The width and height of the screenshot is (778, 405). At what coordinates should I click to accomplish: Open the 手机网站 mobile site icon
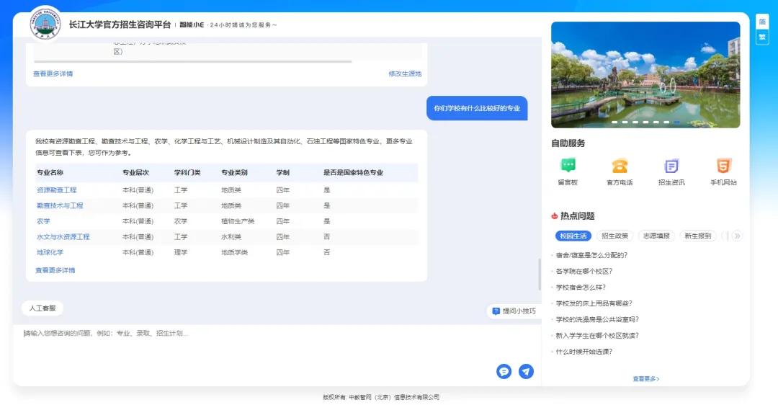723,166
